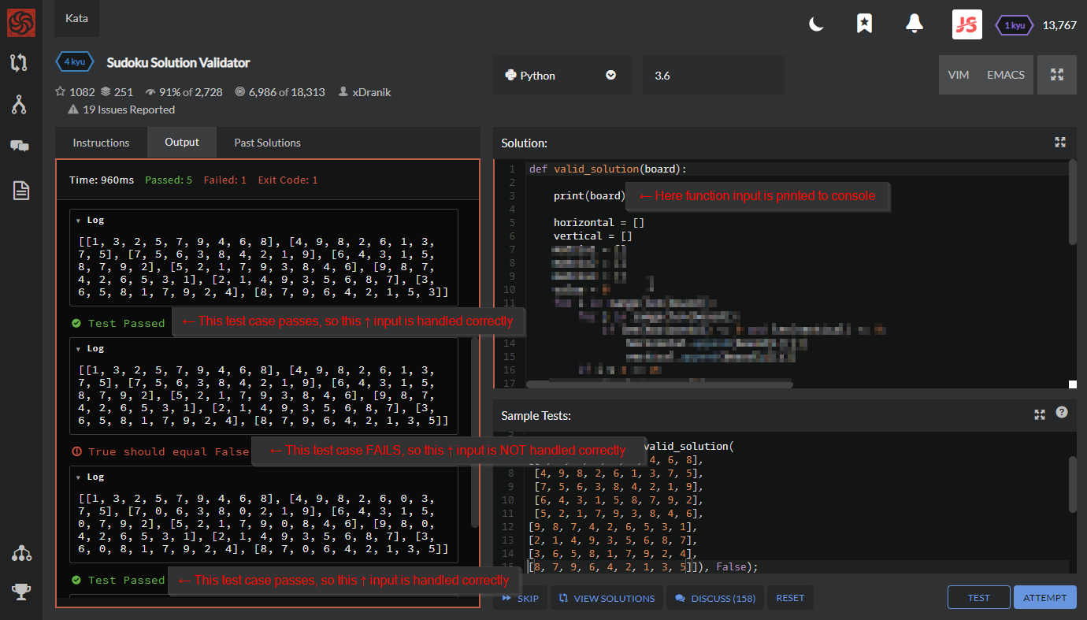
Task: Click the 1 kyu rank badge
Action: click(x=1015, y=25)
